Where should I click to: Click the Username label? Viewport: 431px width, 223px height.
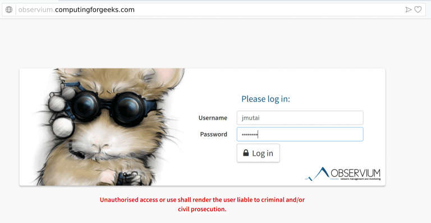213,118
